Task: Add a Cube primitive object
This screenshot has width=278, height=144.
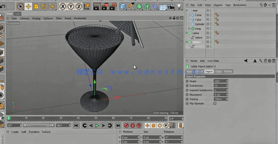Action: click(x=123, y=6)
